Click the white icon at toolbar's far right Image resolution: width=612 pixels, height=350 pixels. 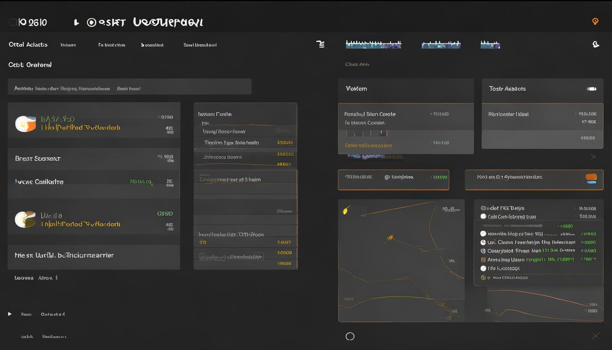pos(595,44)
